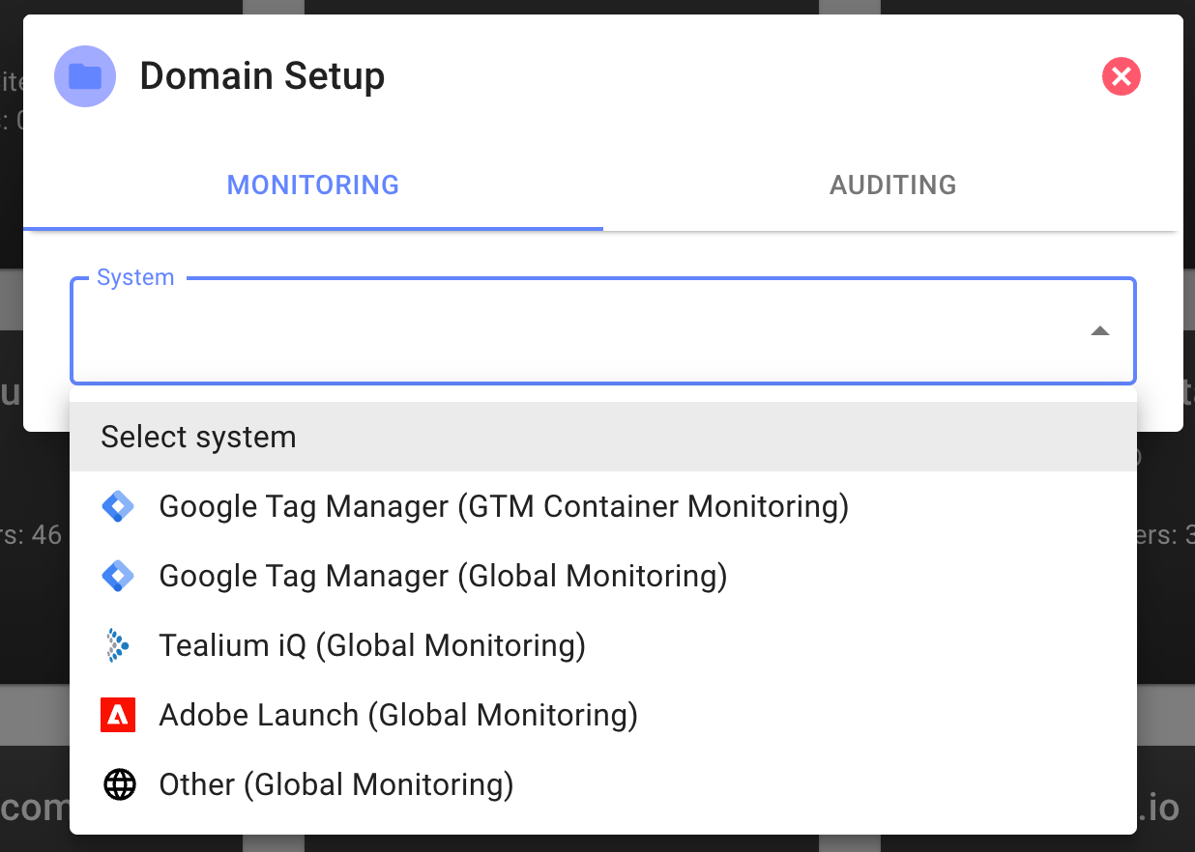This screenshot has height=852, width=1195.
Task: Click the "System" field label
Action: [135, 278]
